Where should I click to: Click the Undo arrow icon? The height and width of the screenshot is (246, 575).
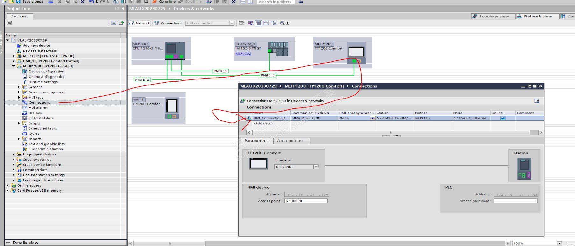tap(91, 2)
